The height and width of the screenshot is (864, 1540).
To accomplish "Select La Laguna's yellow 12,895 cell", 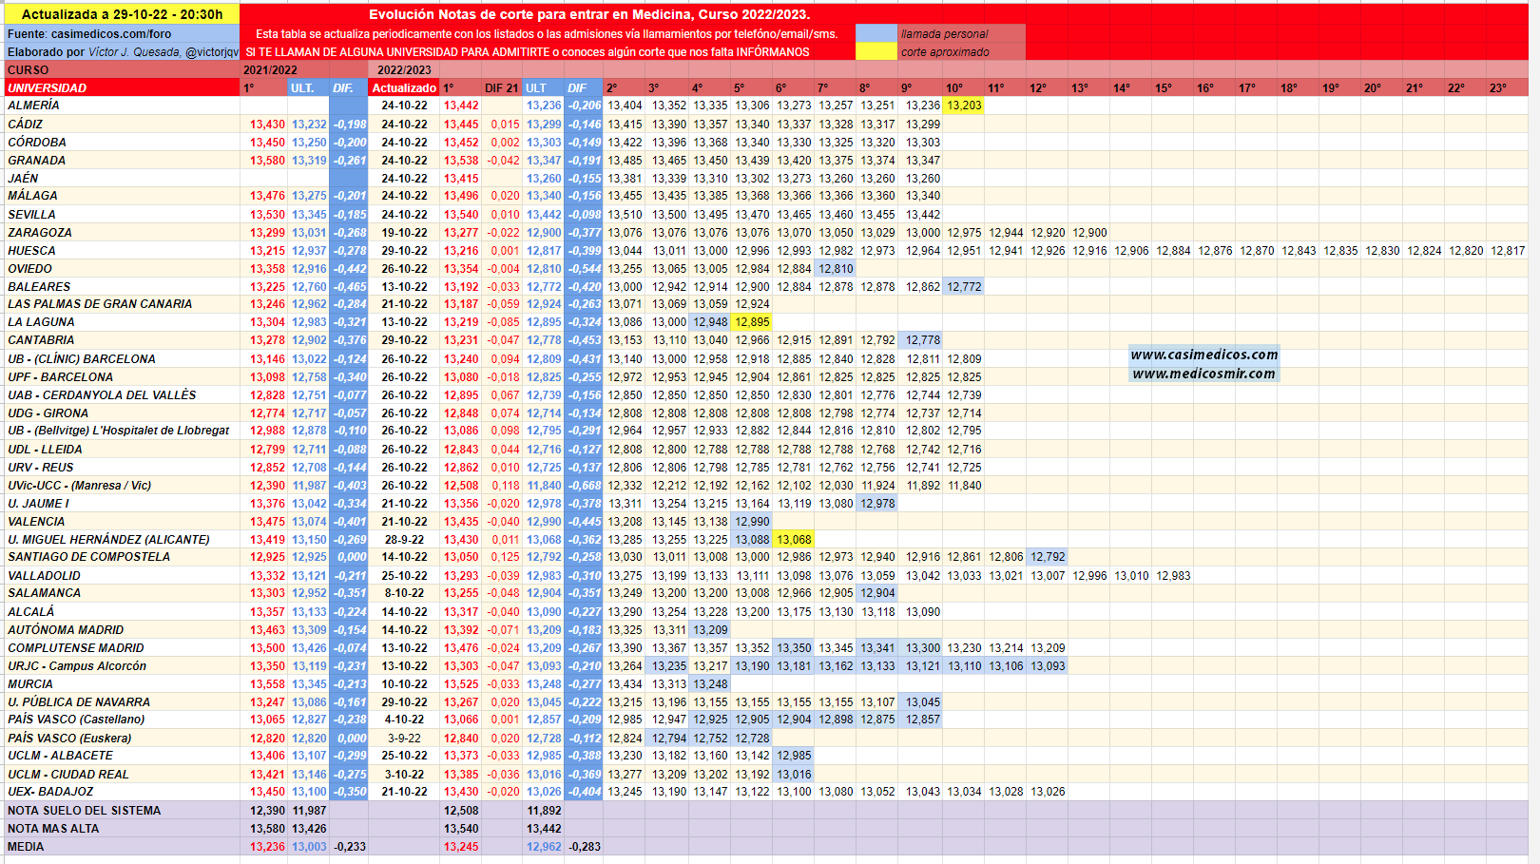I will [752, 322].
